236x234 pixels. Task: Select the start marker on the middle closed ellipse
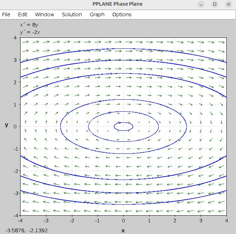tap(110, 112)
